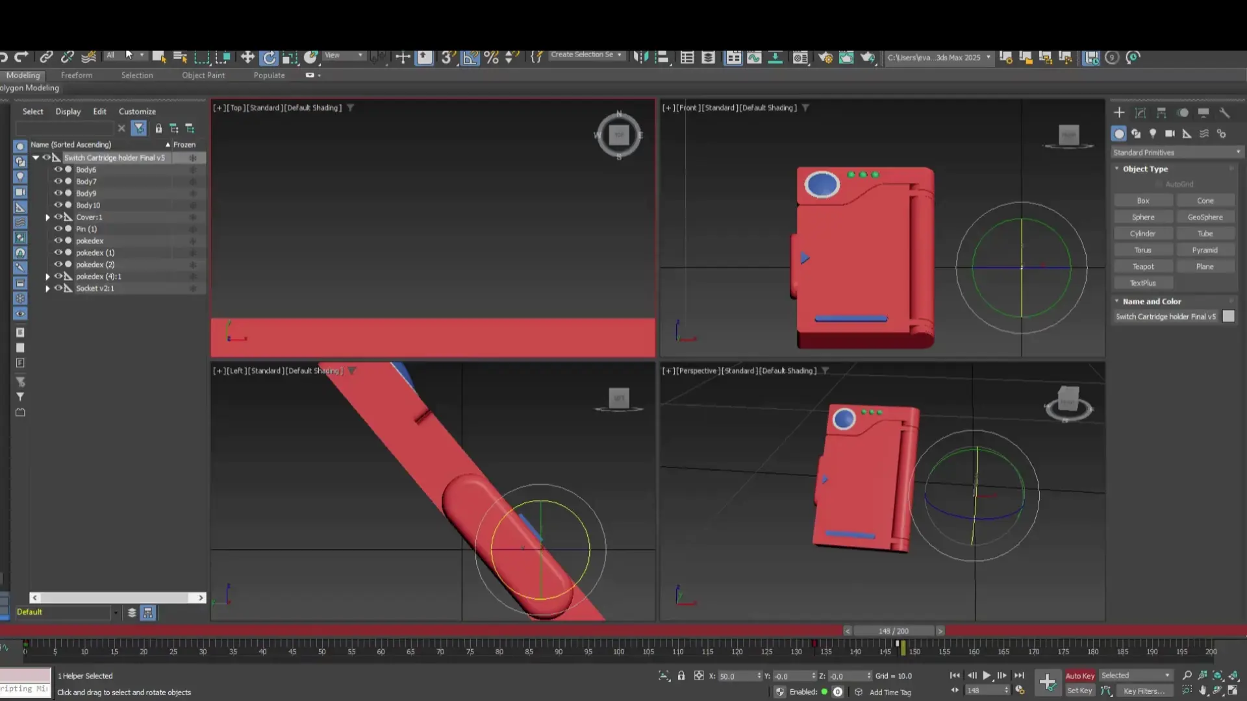Image resolution: width=1247 pixels, height=701 pixels.
Task: Toggle visibility of Body6 object
Action: pyautogui.click(x=59, y=169)
